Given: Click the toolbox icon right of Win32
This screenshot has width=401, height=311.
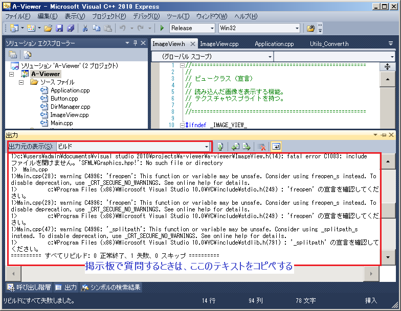Looking at the screenshot, I should tap(310, 28).
